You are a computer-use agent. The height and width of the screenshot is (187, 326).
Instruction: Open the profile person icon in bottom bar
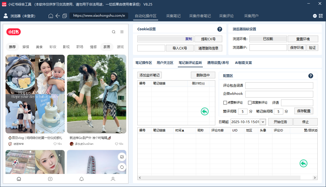tap(113, 179)
